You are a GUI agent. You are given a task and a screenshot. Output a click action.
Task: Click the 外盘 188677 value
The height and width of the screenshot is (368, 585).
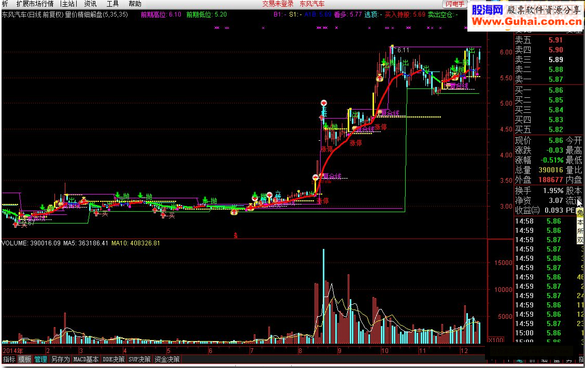539,180
